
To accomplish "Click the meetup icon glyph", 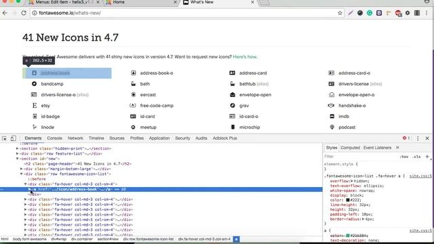I will (x=133, y=127).
